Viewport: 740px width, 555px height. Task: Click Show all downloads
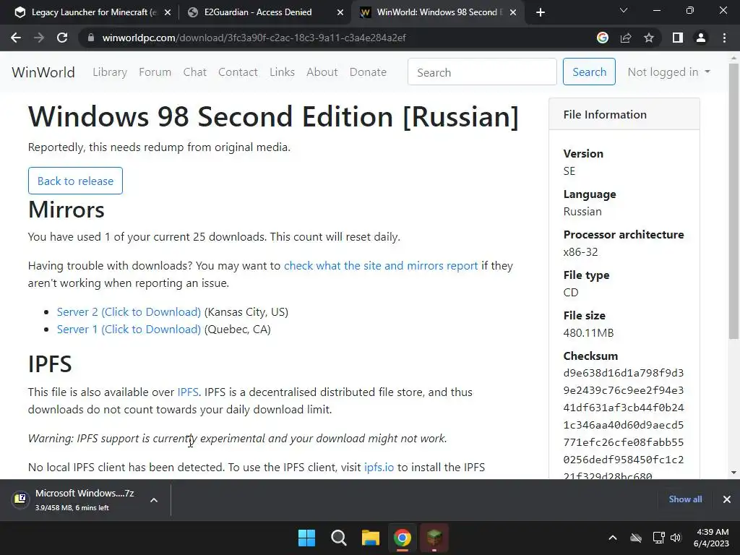pos(685,499)
